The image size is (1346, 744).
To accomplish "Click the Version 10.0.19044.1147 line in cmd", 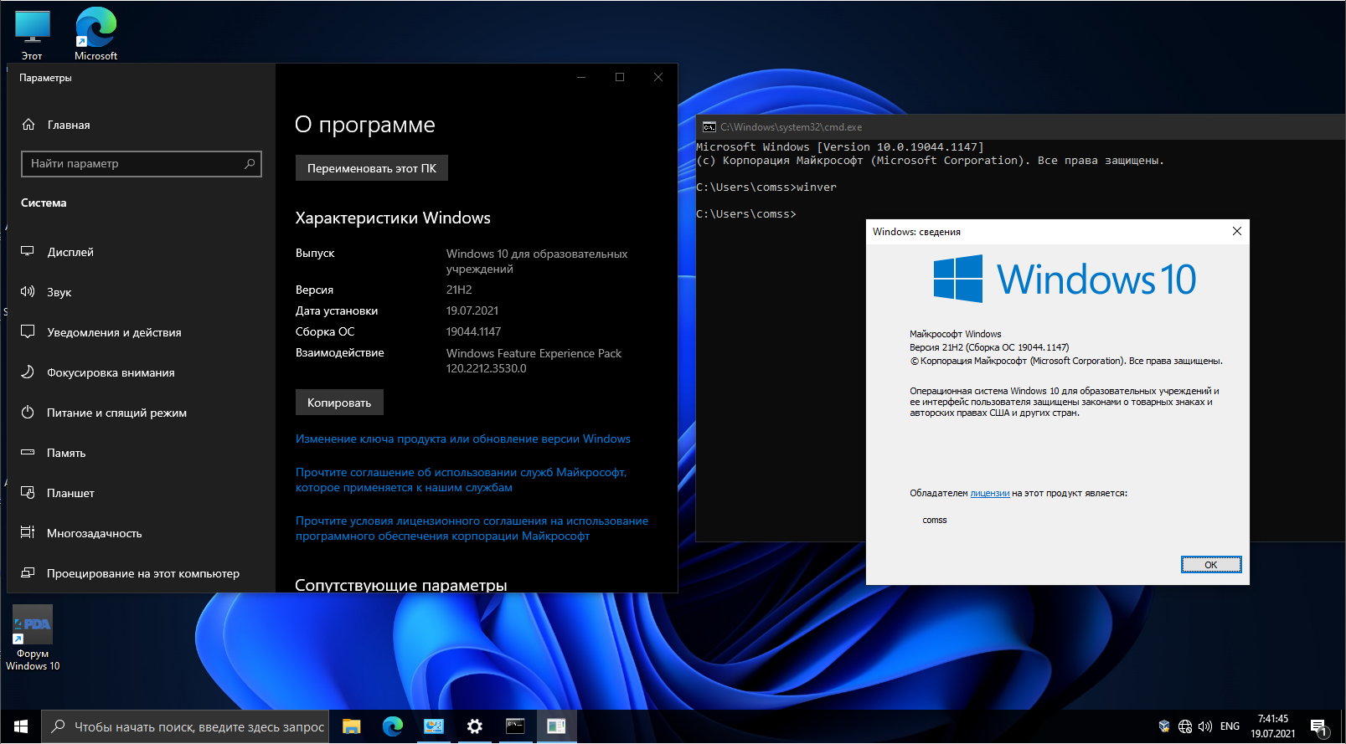I will pos(840,147).
